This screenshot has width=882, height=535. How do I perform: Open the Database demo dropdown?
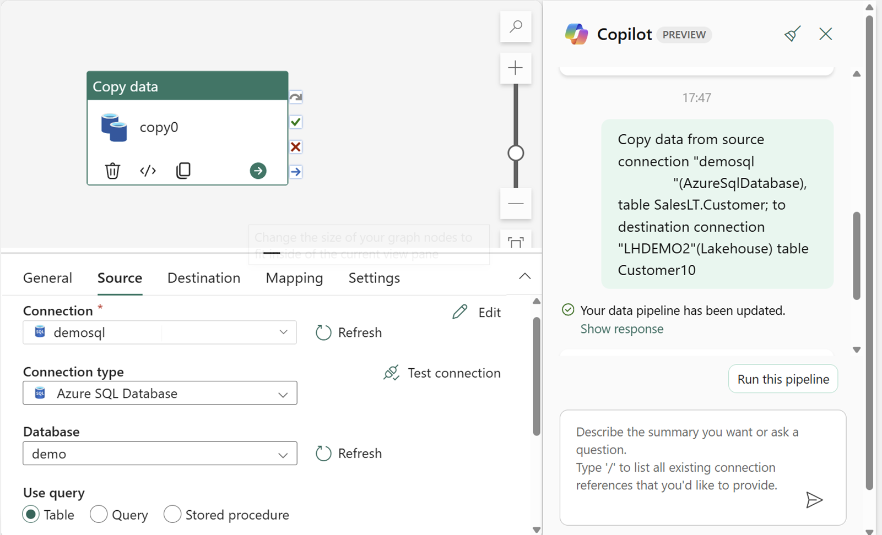pos(160,454)
